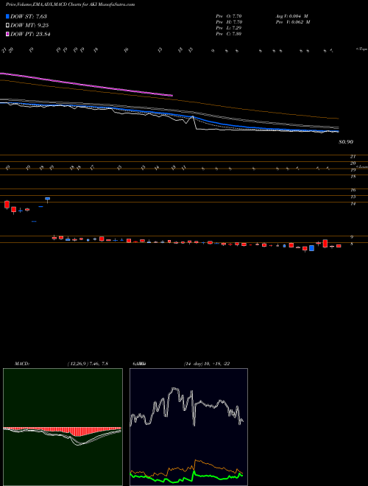
Task: Click the magenta DOW PT legend swatch
Action: (x=7, y=34)
